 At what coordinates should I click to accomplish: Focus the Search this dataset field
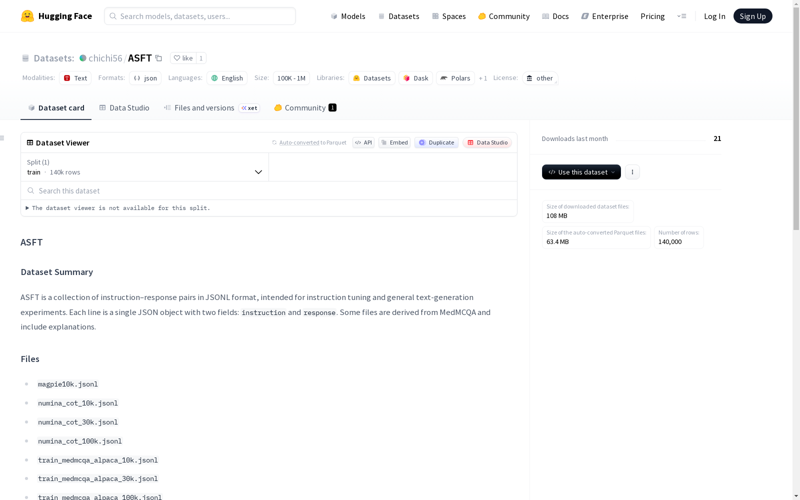tap(269, 190)
